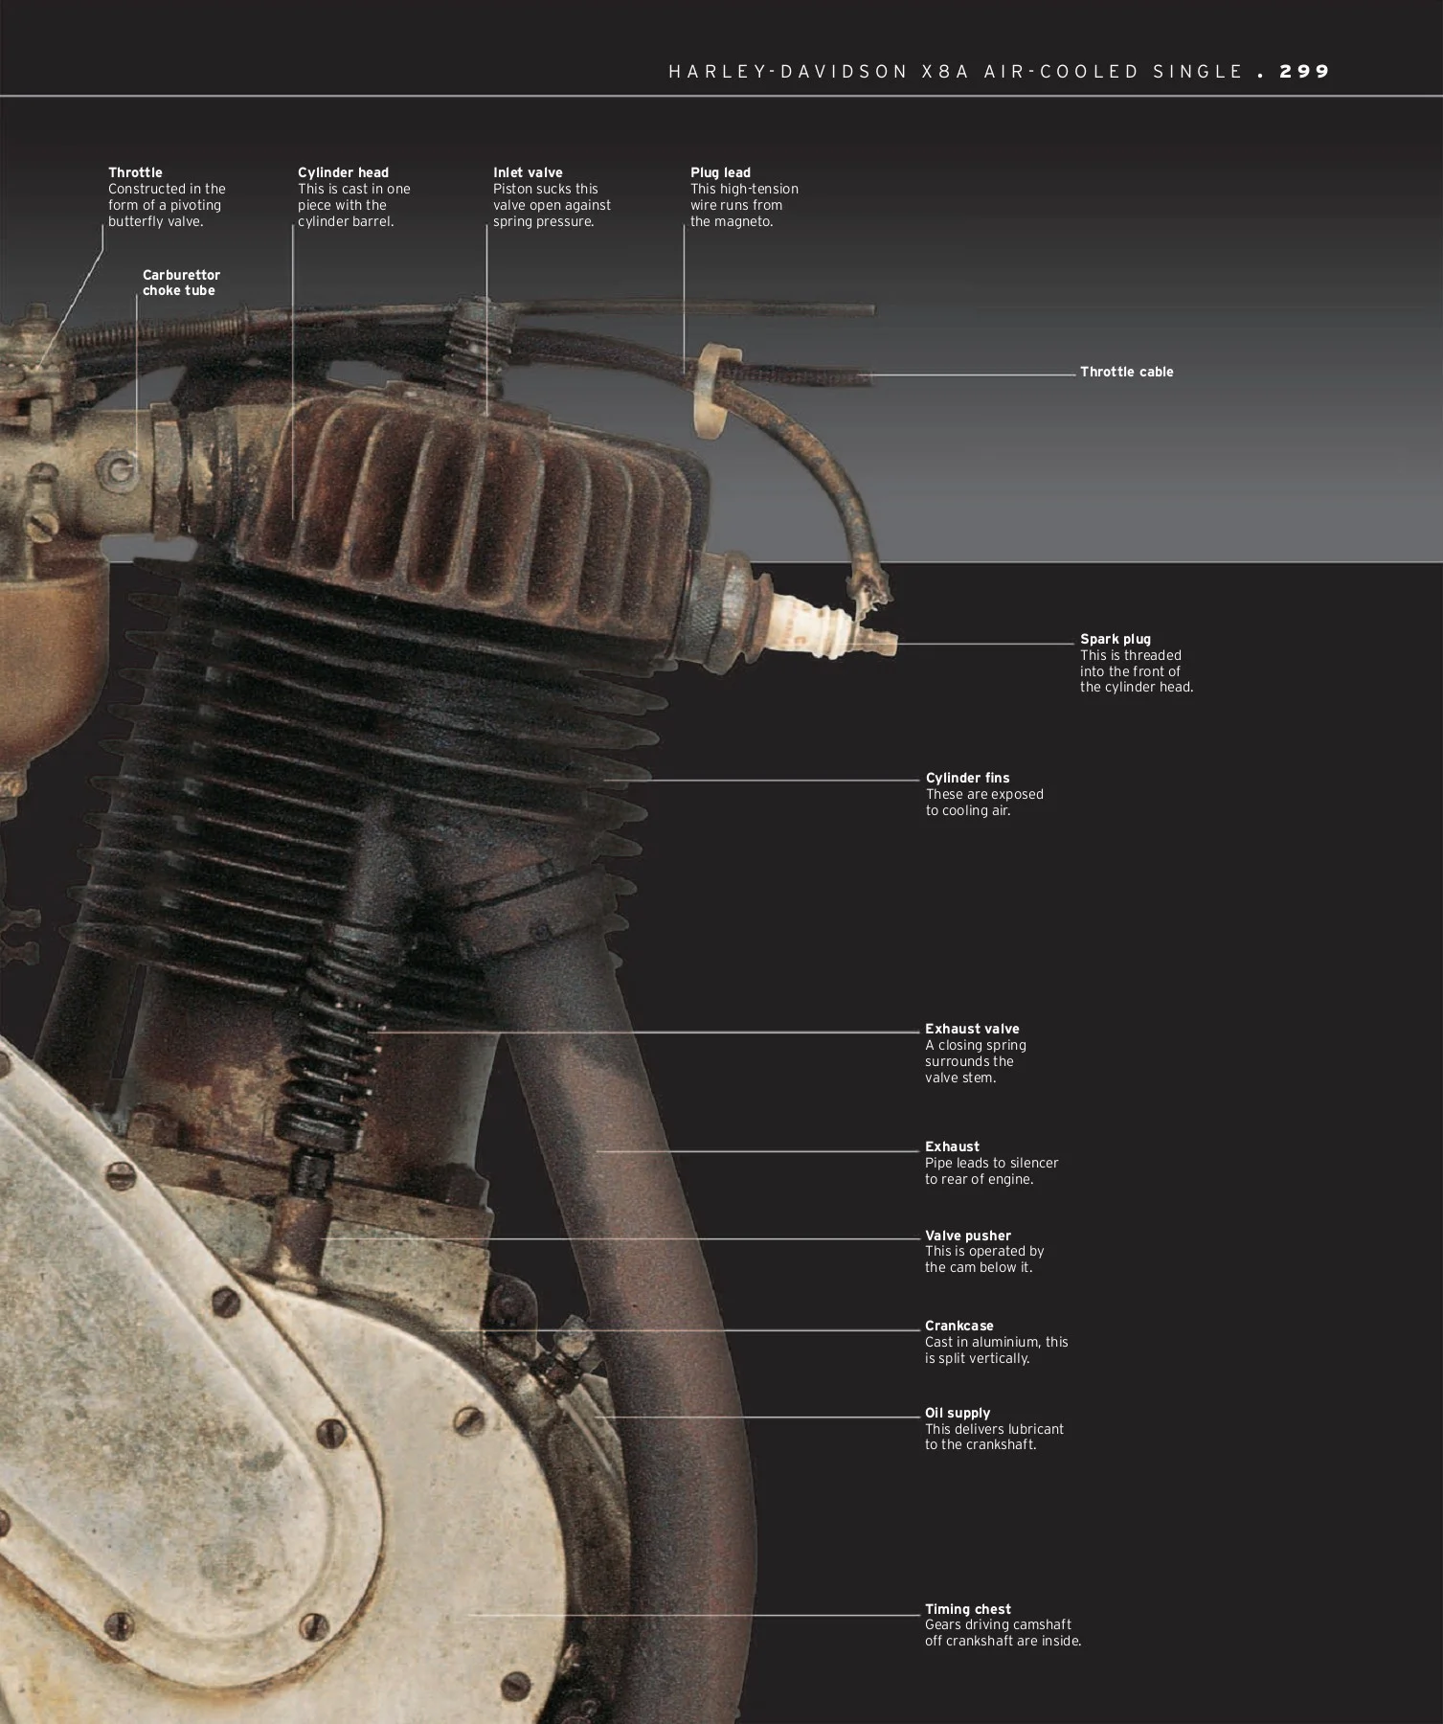1443x1724 pixels.
Task: Click the 'Exhaust valve' label heading
Action: point(972,1029)
